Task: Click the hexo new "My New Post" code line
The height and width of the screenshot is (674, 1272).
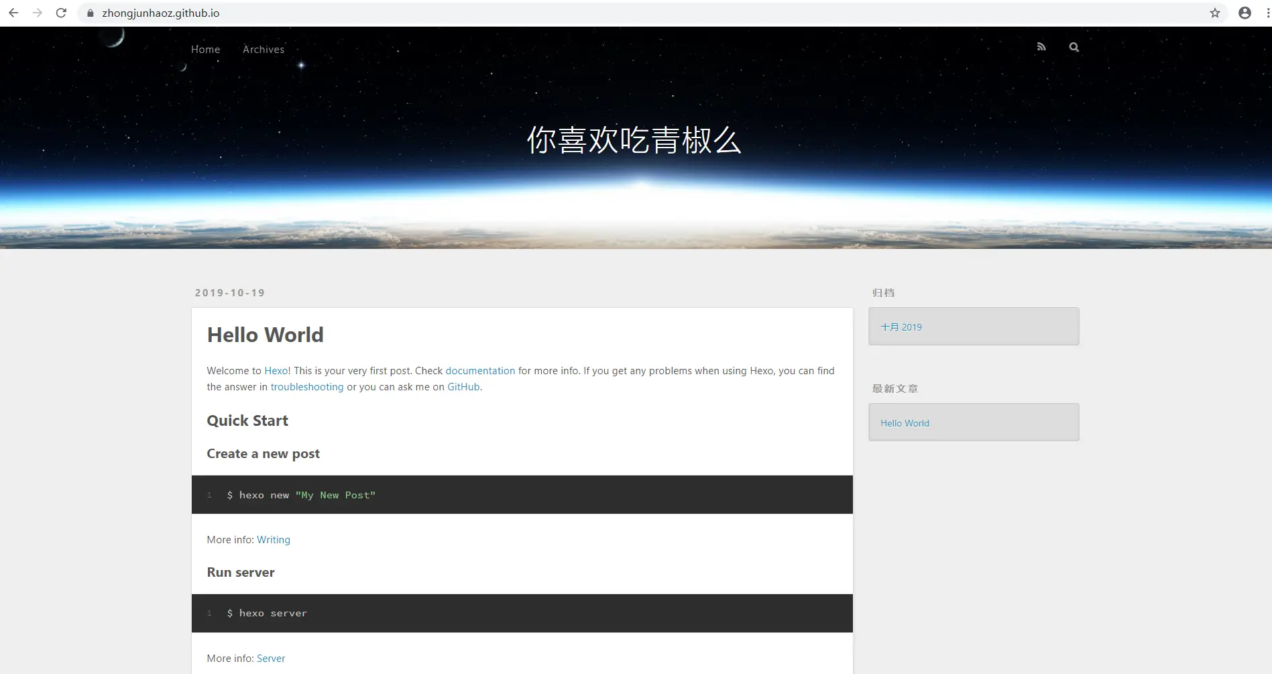Action: [x=301, y=495]
